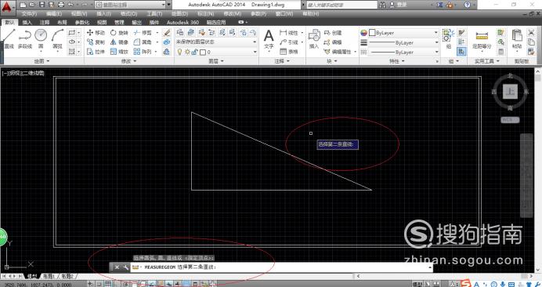Click the Insert block (插入) icon
This screenshot has height=287, width=542.
(x=314, y=39)
